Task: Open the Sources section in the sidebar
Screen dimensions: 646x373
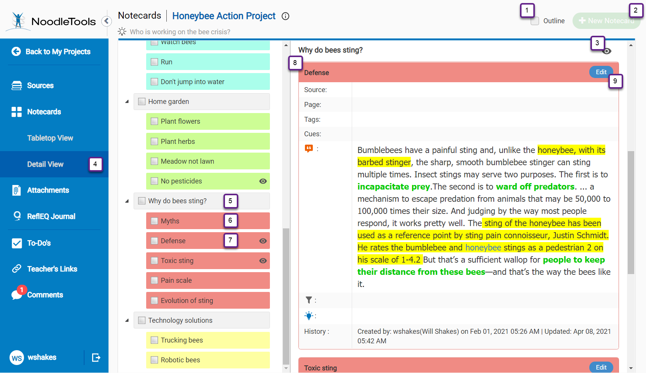Action: [x=41, y=85]
